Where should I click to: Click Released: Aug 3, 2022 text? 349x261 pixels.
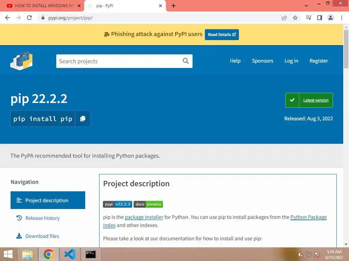click(308, 119)
